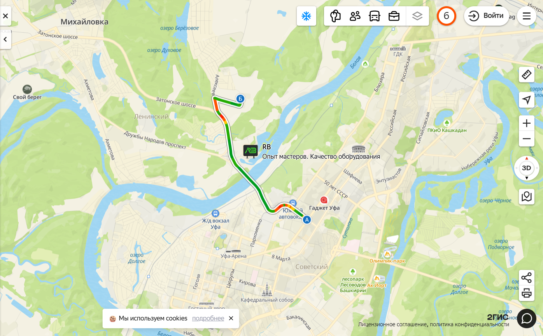Sign in with the Войти button
This screenshot has width=543, height=336.
pyautogui.click(x=487, y=16)
